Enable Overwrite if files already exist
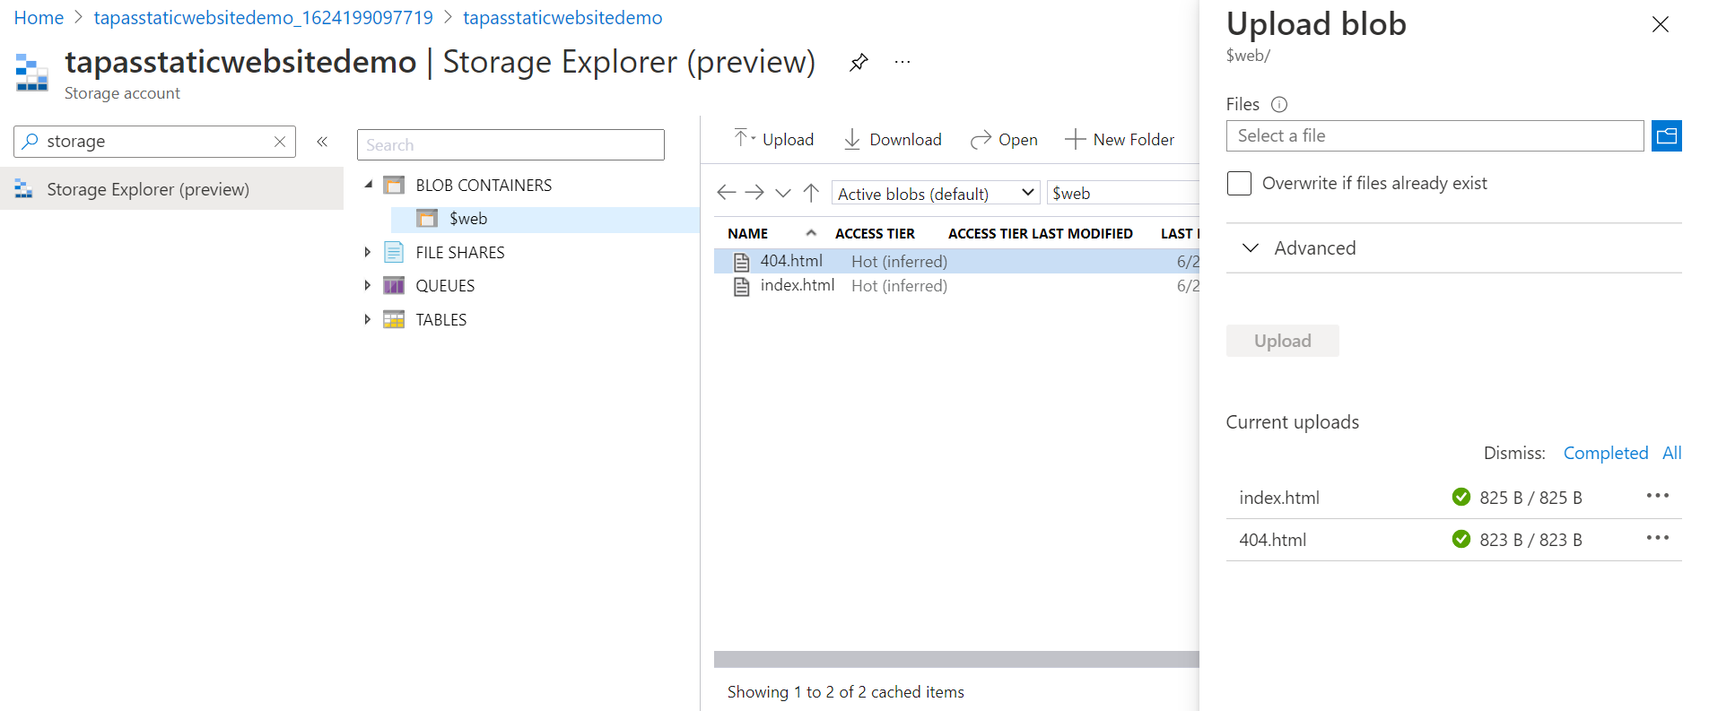Screen dimensions: 1709x711 pyautogui.click(x=1239, y=183)
